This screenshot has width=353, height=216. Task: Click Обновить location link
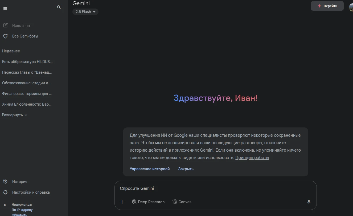point(19,215)
